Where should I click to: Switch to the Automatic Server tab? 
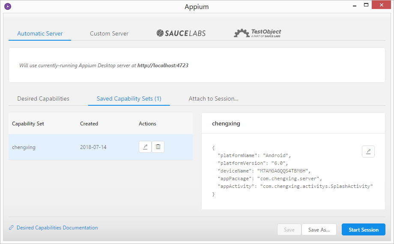pyautogui.click(x=40, y=33)
